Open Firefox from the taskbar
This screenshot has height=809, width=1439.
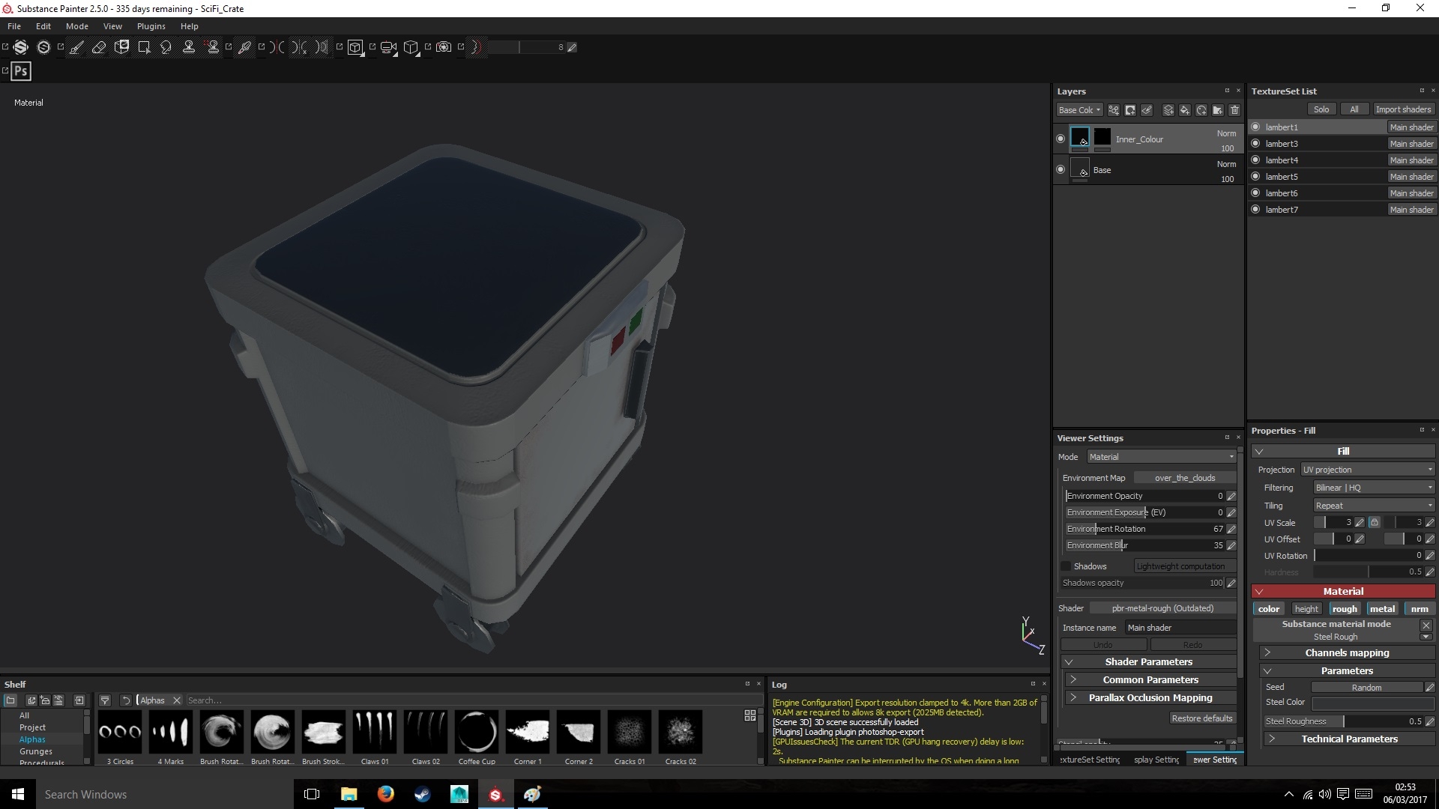pos(385,794)
